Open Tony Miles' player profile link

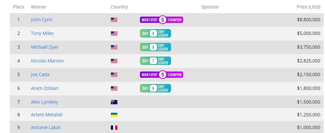(42, 33)
